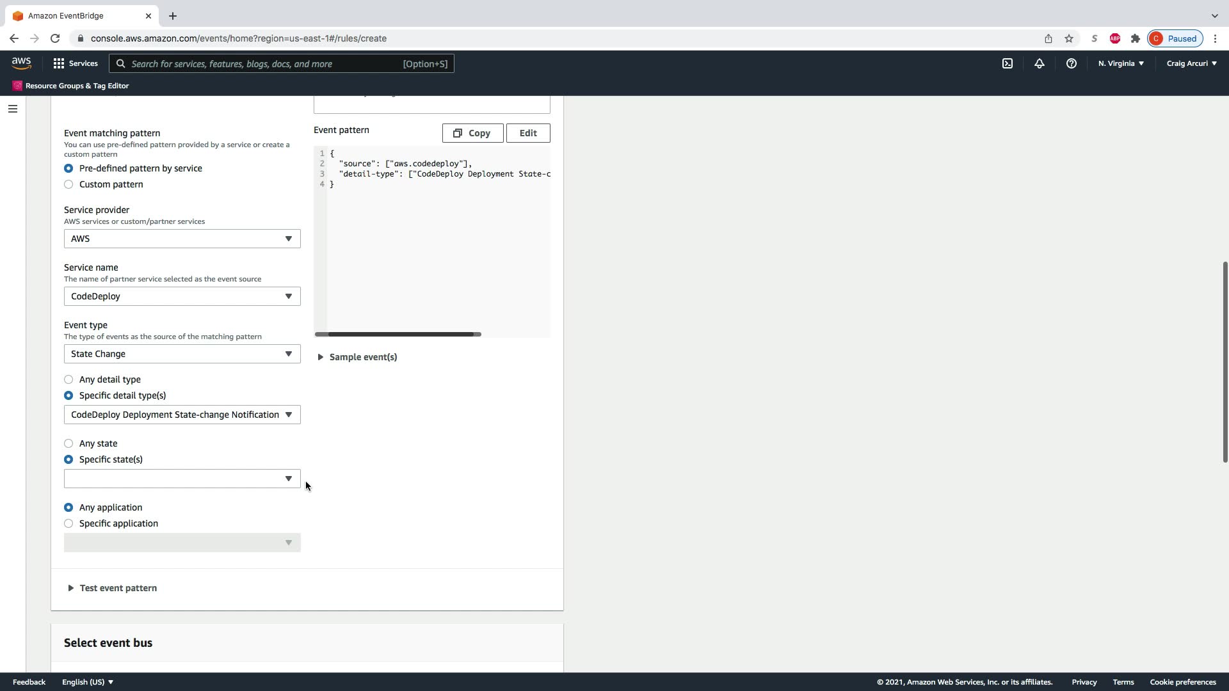Select the Custom pattern radio option

point(68,184)
